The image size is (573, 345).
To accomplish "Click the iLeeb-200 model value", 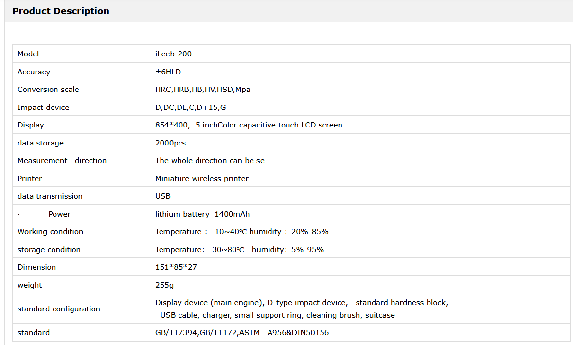I will [x=173, y=54].
